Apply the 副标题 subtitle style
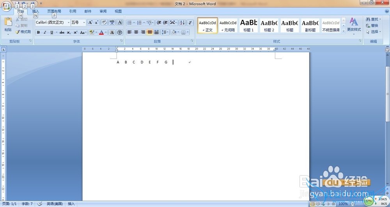Viewport: 390px width, 207px height. (x=310, y=25)
